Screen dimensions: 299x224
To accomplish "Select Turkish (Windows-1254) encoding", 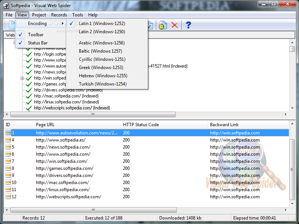I will tap(107, 84).
